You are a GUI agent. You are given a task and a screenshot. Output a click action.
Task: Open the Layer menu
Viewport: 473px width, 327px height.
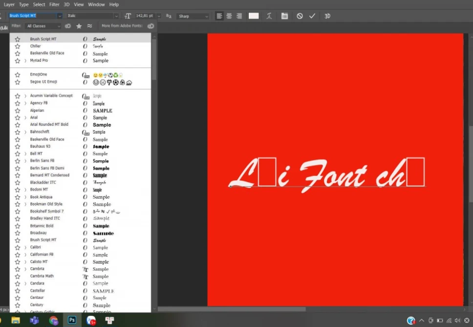9,4
